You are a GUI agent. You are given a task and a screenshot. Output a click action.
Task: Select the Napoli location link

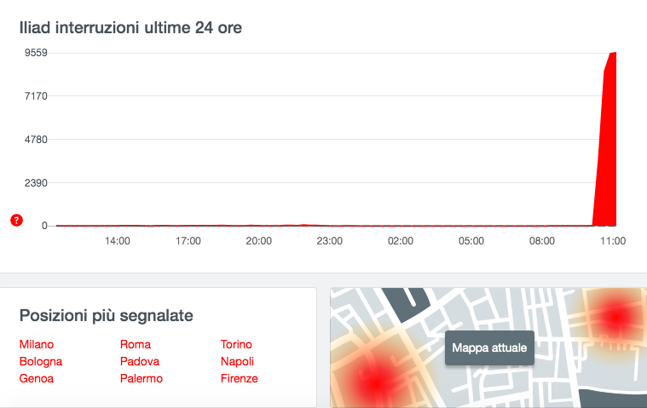pos(237,361)
